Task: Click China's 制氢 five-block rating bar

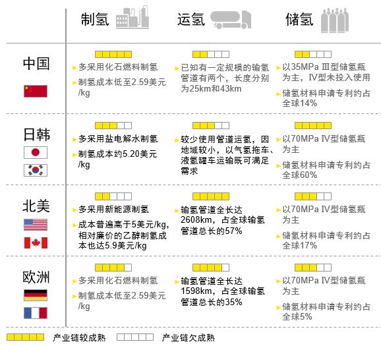Action: coord(113,54)
